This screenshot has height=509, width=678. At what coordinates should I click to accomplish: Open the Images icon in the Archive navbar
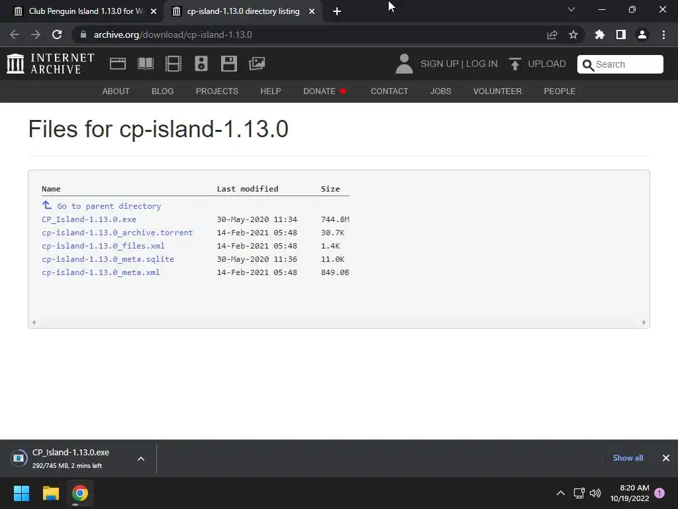(x=257, y=64)
